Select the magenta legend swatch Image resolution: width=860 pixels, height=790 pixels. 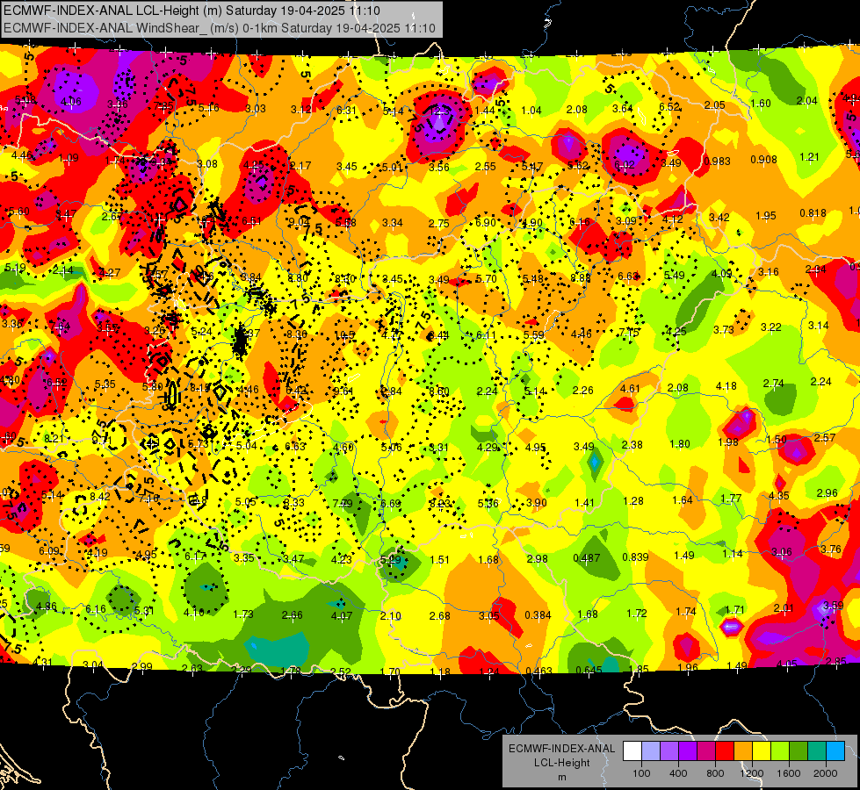point(706,751)
